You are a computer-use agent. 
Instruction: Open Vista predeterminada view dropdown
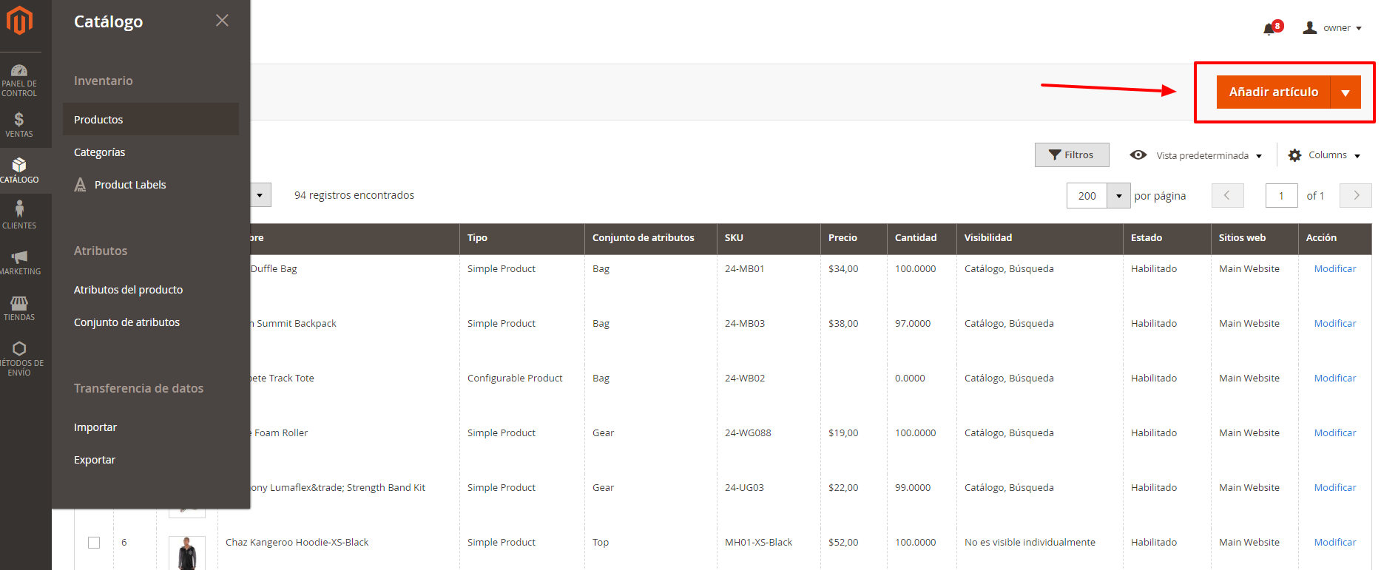1196,155
